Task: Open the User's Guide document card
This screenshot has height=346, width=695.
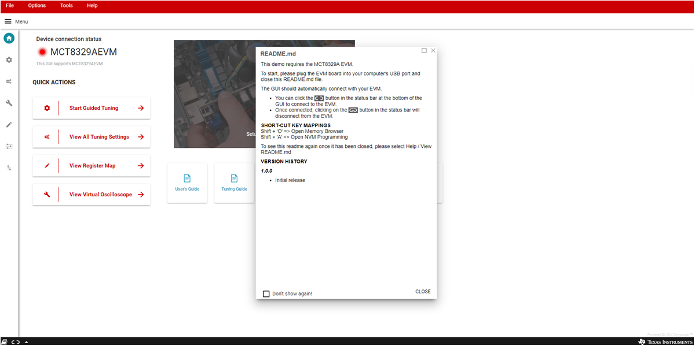Action: coord(187,183)
